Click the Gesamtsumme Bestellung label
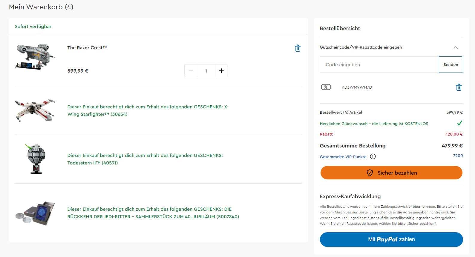The height and width of the screenshot is (257, 475). click(353, 146)
